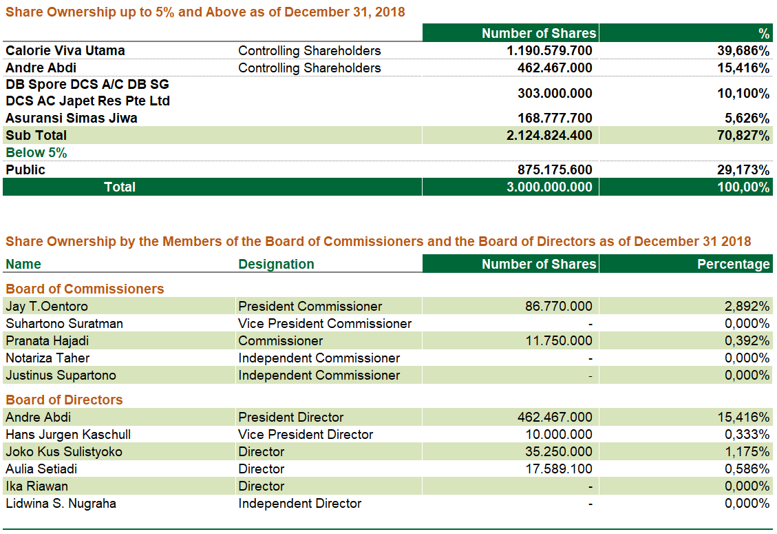
Task: Click the Designation column header
Action: (276, 265)
